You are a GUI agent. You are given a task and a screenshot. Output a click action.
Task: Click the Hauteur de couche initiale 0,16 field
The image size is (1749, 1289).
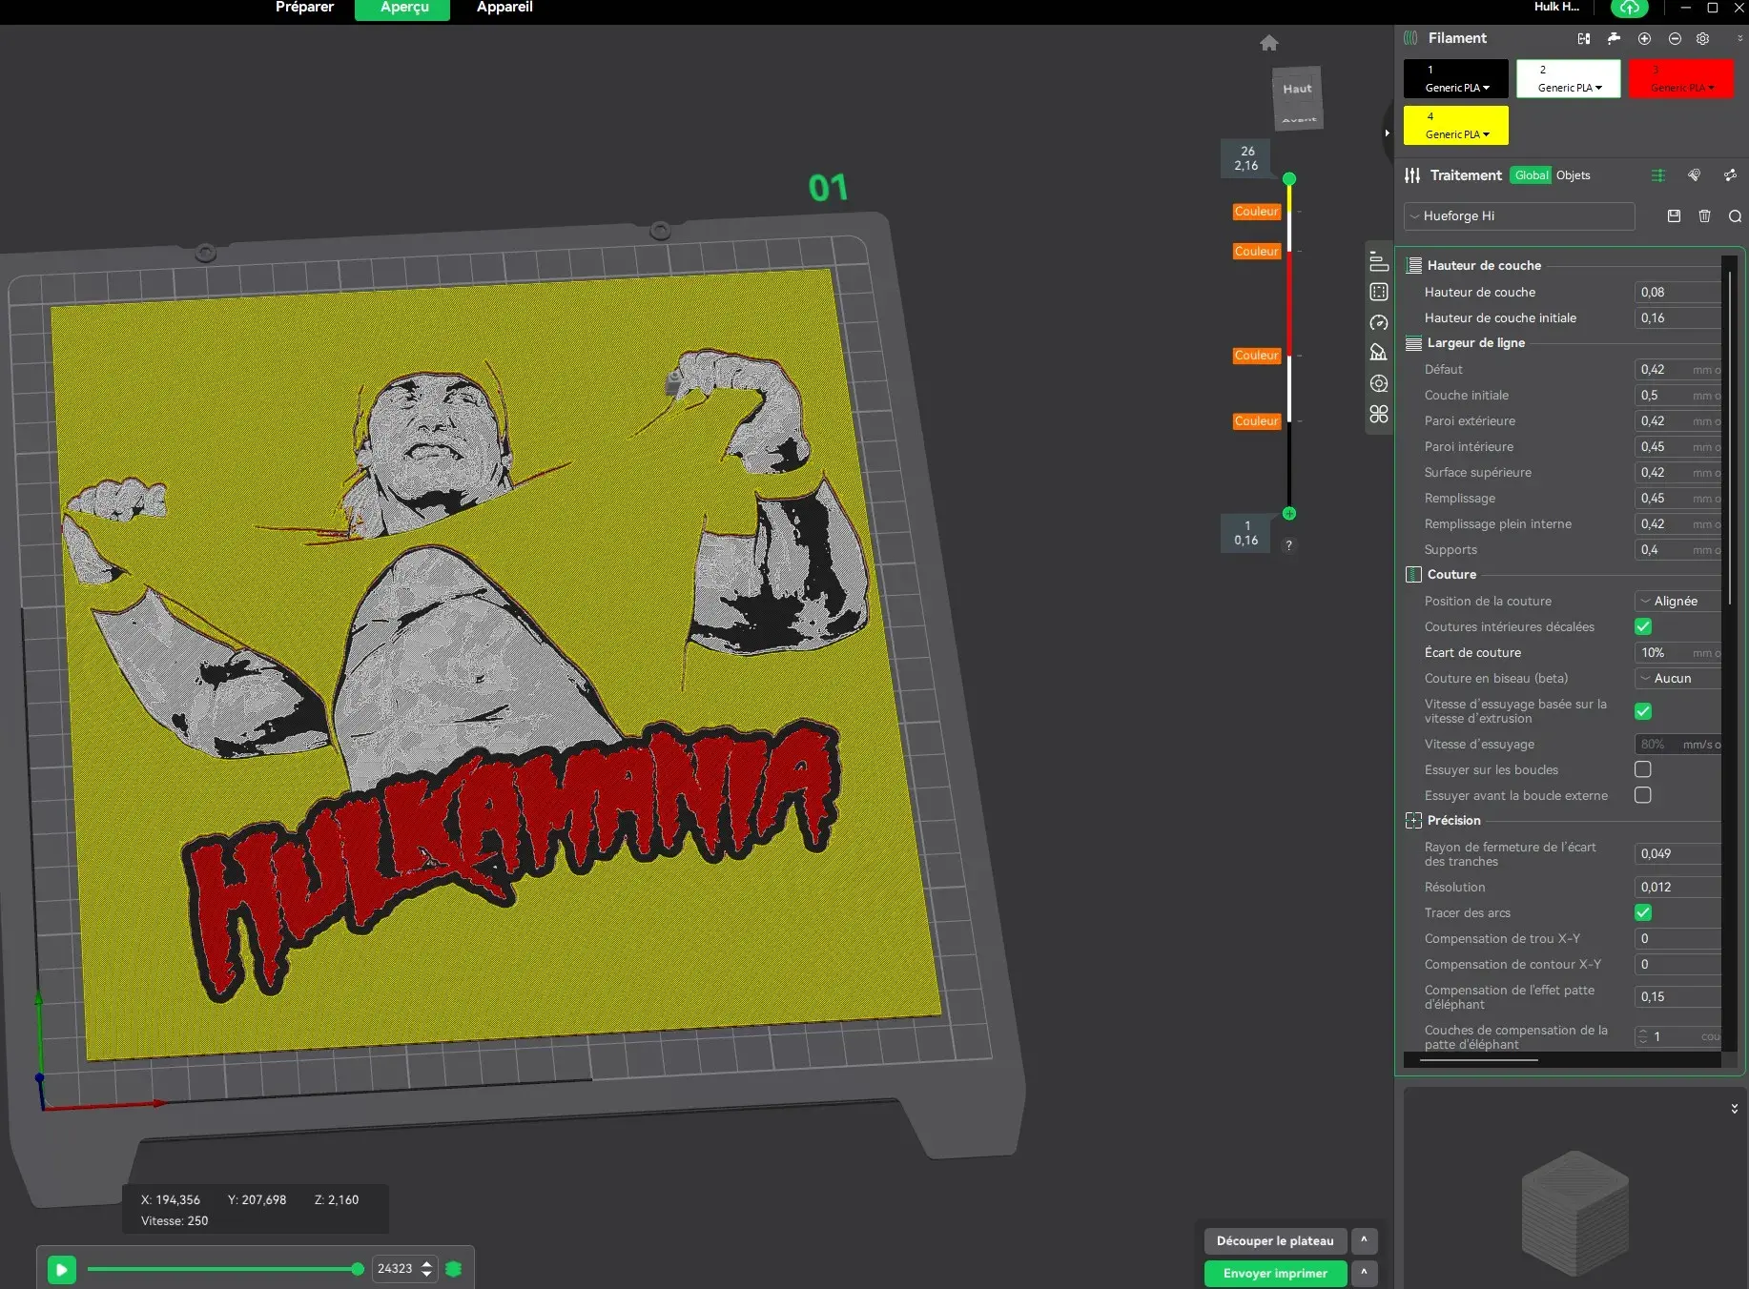point(1678,318)
